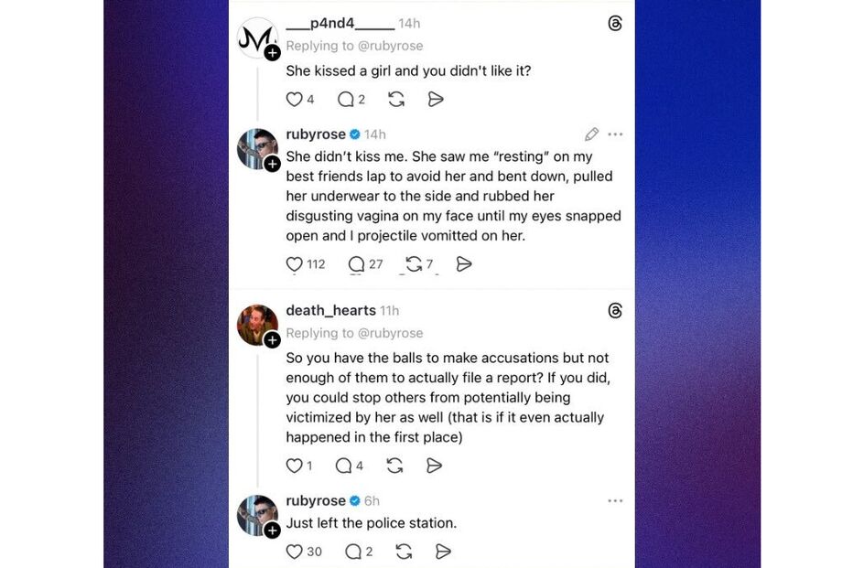Repost the ___p4nd4_____ reply

396,100
